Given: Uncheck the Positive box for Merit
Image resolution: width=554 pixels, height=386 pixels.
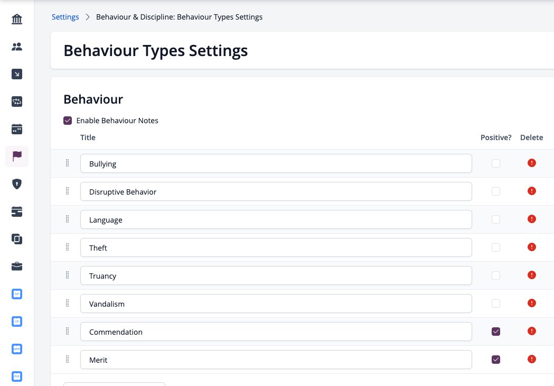Looking at the screenshot, I should click(496, 360).
